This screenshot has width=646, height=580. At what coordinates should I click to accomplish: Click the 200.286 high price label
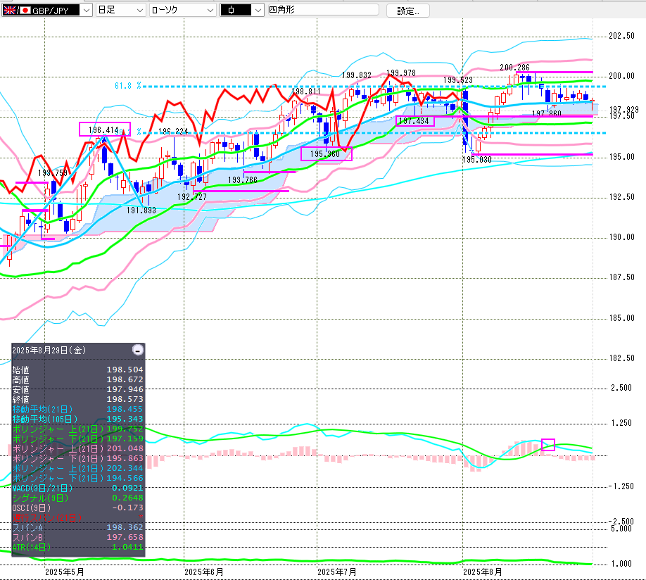click(x=514, y=67)
